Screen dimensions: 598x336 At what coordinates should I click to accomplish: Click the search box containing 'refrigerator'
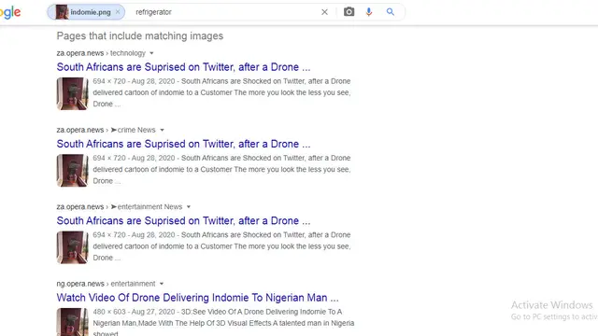click(x=225, y=12)
